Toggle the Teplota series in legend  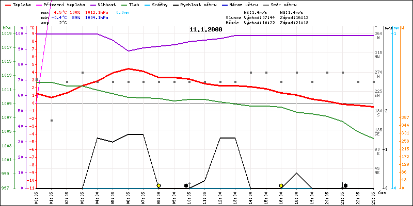click(21, 4)
